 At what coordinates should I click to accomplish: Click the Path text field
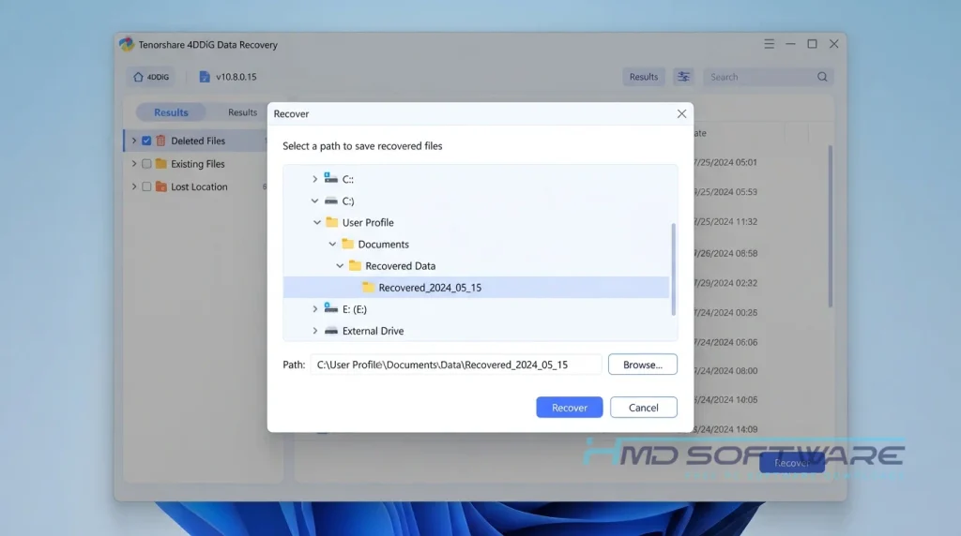click(456, 365)
